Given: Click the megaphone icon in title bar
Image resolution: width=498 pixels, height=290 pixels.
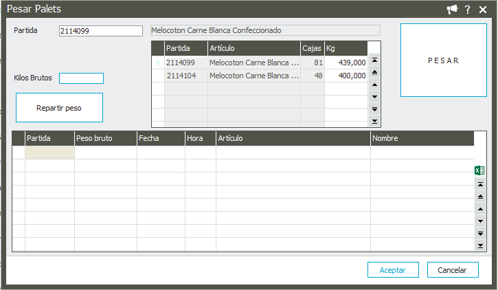Looking at the screenshot, I should point(452,9).
